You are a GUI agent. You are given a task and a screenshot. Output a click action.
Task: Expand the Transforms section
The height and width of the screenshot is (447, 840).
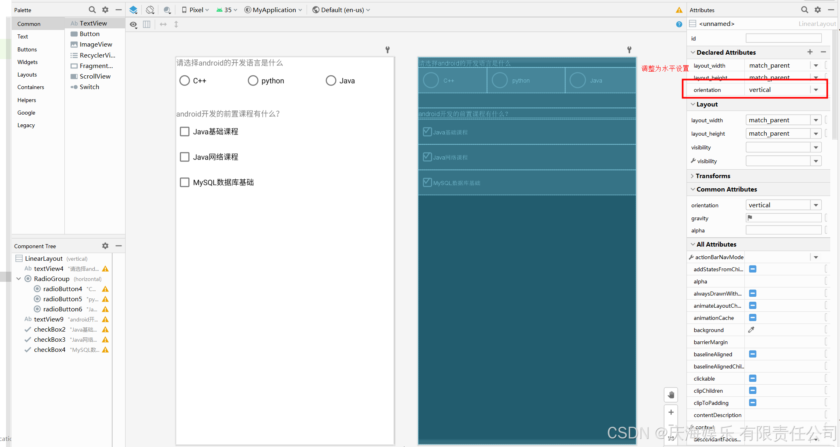pyautogui.click(x=713, y=176)
